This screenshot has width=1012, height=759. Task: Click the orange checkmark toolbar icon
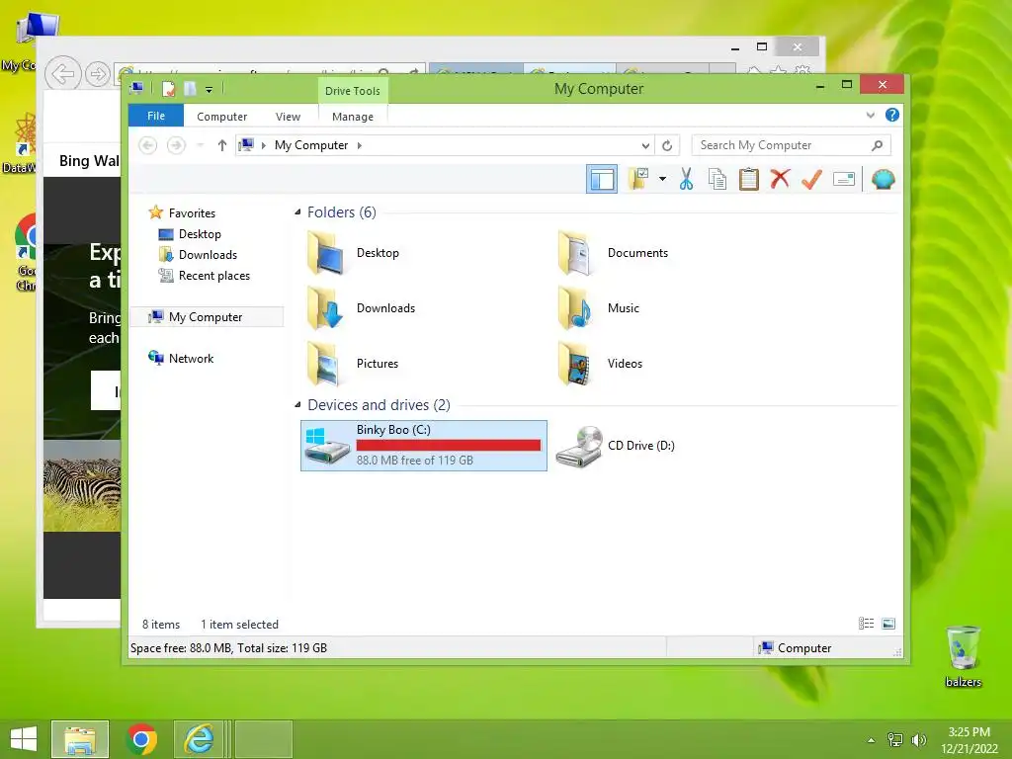click(x=811, y=179)
